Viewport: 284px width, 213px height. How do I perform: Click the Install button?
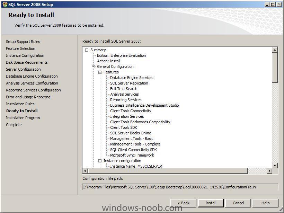211,203
